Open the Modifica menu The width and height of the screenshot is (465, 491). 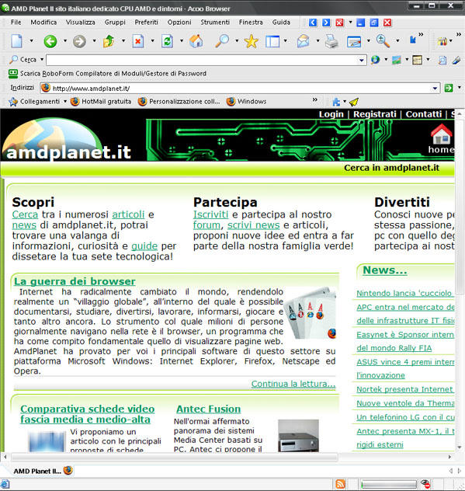click(43, 23)
